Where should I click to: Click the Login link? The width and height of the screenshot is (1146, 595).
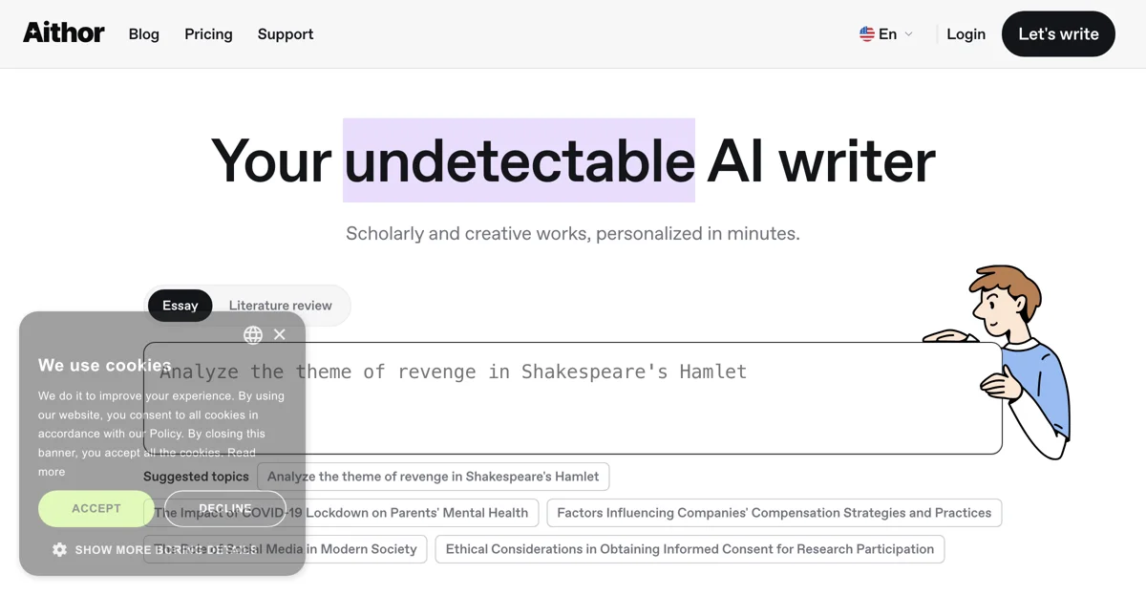[x=966, y=34]
